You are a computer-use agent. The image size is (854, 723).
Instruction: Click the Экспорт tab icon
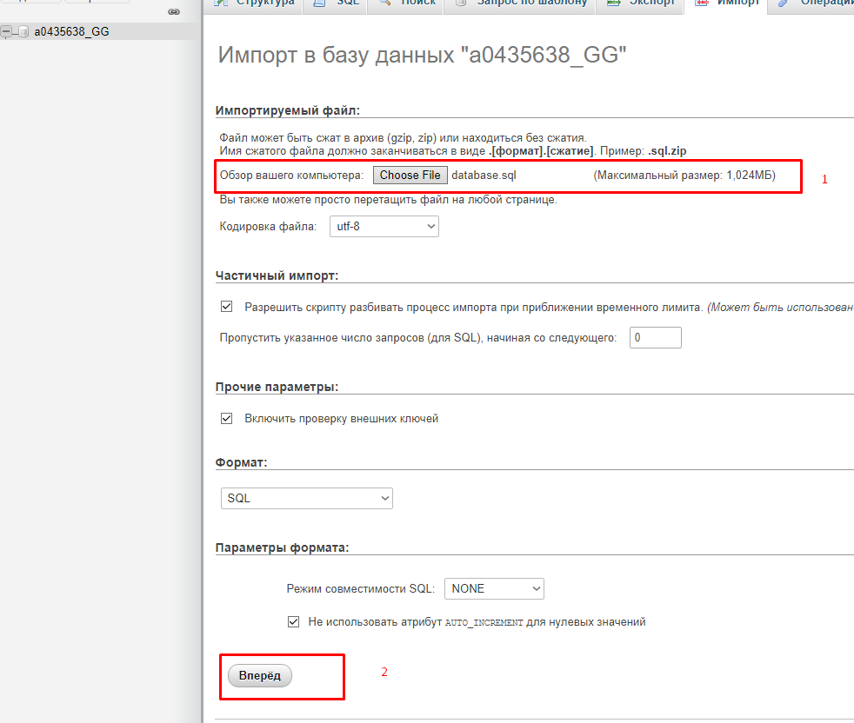click(x=613, y=3)
